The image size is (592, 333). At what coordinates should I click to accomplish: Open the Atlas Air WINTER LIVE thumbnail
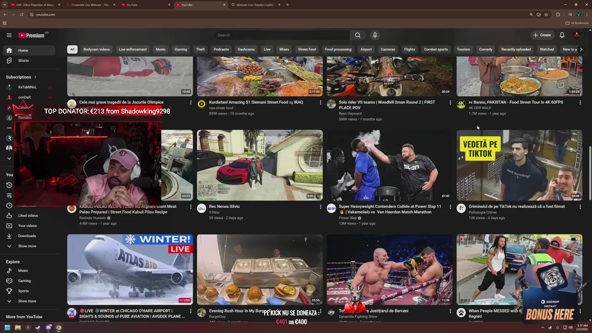pos(130,270)
